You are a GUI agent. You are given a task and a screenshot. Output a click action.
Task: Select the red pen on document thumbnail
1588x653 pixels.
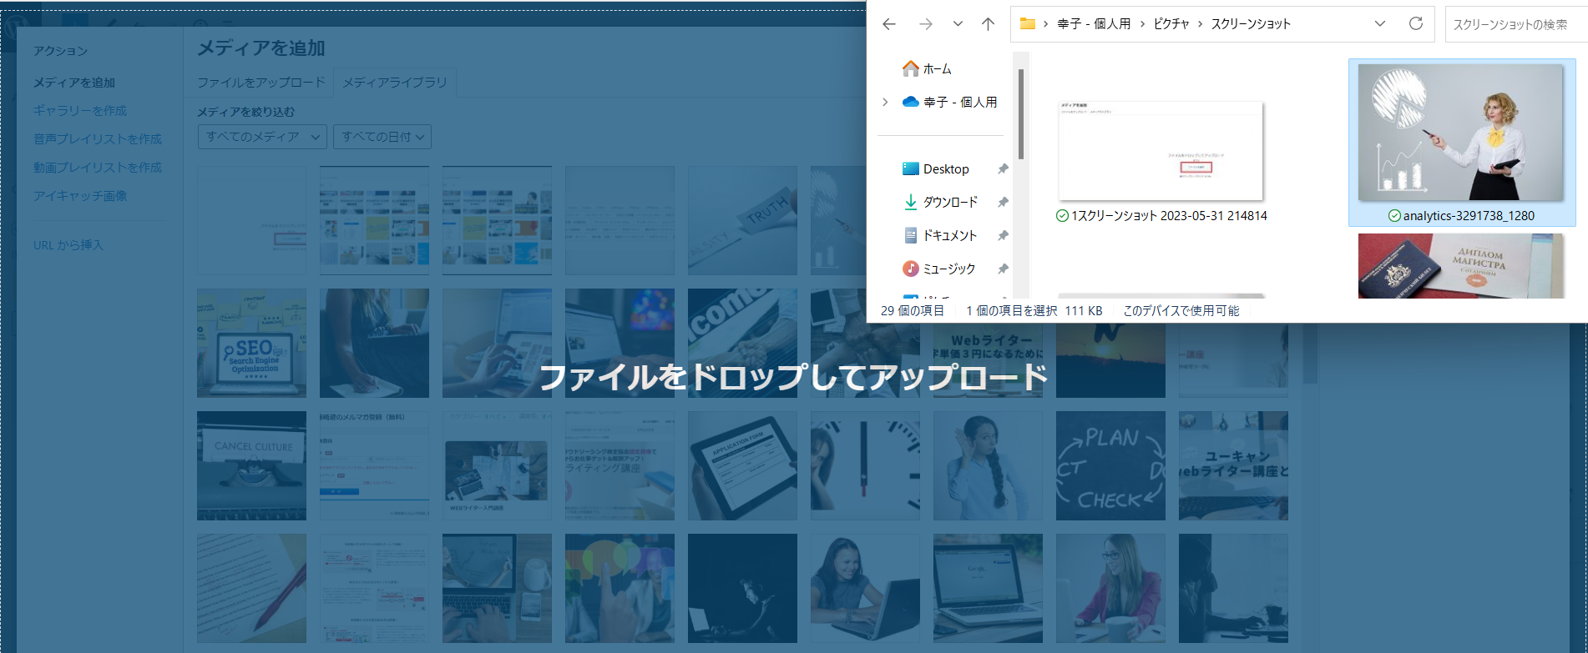(x=251, y=588)
